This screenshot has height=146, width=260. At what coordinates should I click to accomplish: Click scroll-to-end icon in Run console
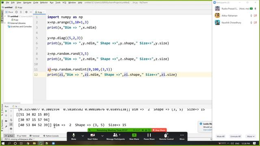[11, 125]
